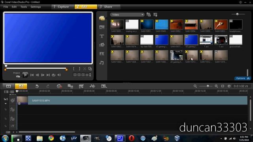The image size is (253, 142).
Task: Open the Video media type dropdown
Action: click(x=127, y=15)
